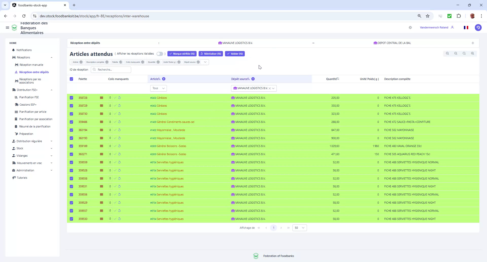This screenshot has width=487, height=262.
Task: Go to Réception manuelle in the sidebar
Action: coord(31,65)
